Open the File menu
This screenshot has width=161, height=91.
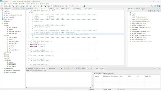[2, 4]
